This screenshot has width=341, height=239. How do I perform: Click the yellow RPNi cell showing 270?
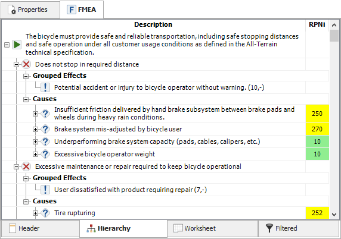317,129
